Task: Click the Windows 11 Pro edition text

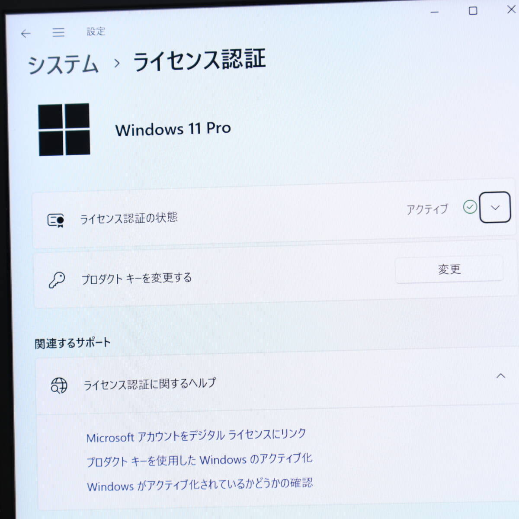Action: click(x=173, y=129)
